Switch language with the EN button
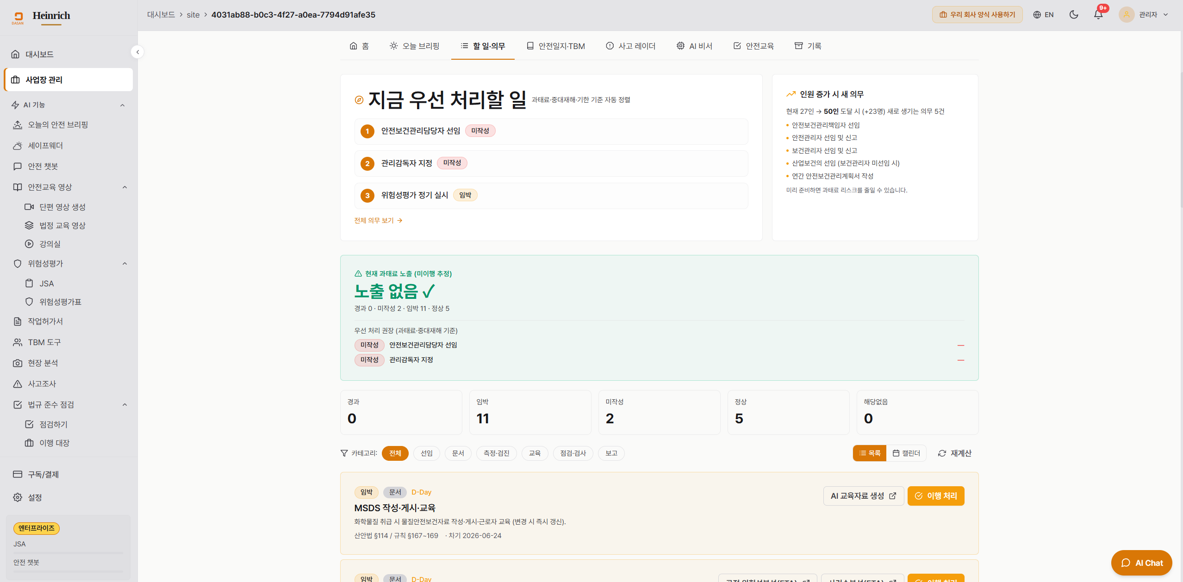Viewport: 1183px width, 582px height. [1043, 15]
